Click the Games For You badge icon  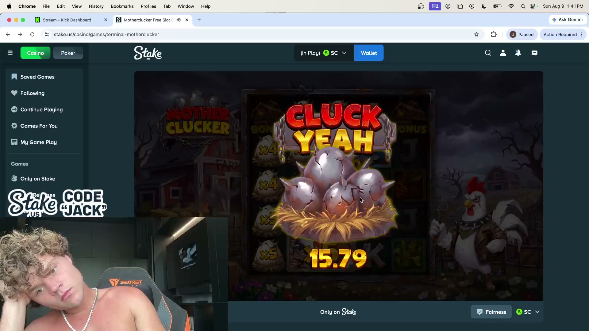tap(14, 126)
